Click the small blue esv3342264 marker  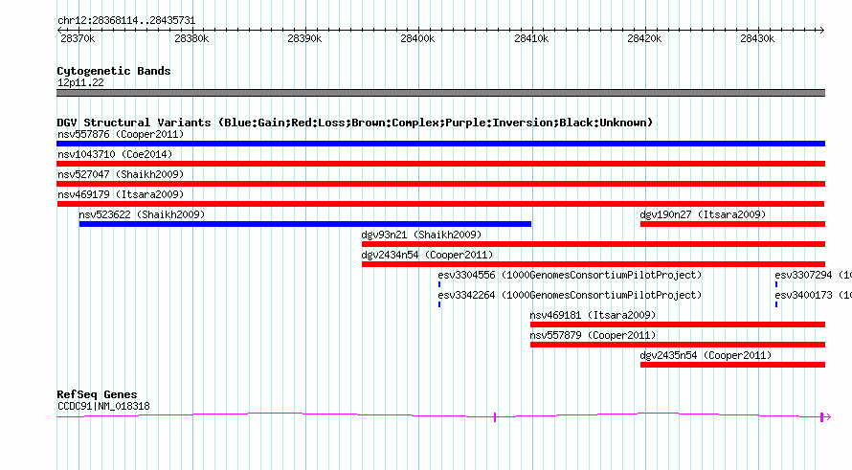click(x=439, y=304)
